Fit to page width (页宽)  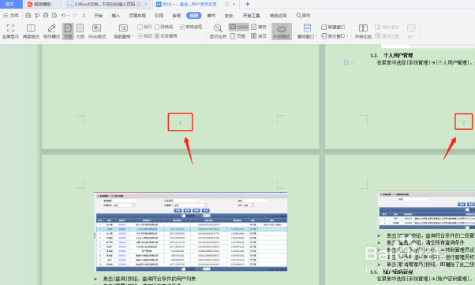pos(237,36)
